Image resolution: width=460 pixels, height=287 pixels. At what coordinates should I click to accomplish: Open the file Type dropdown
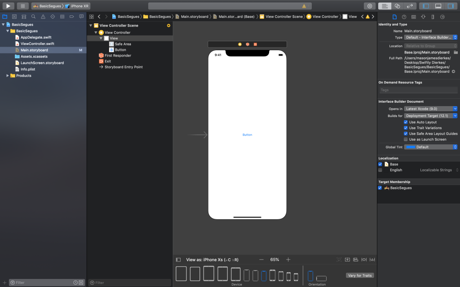[x=431, y=38]
